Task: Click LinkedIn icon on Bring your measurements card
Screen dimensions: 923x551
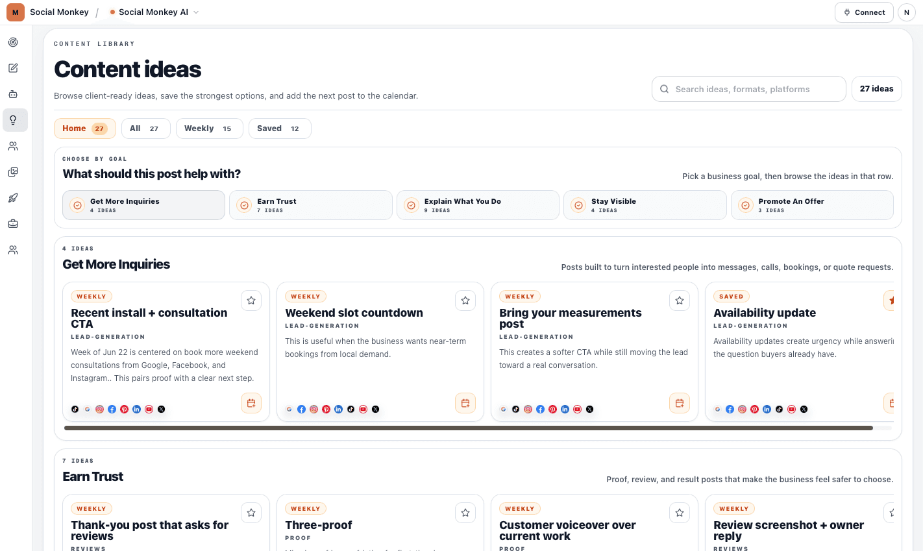Action: click(565, 410)
